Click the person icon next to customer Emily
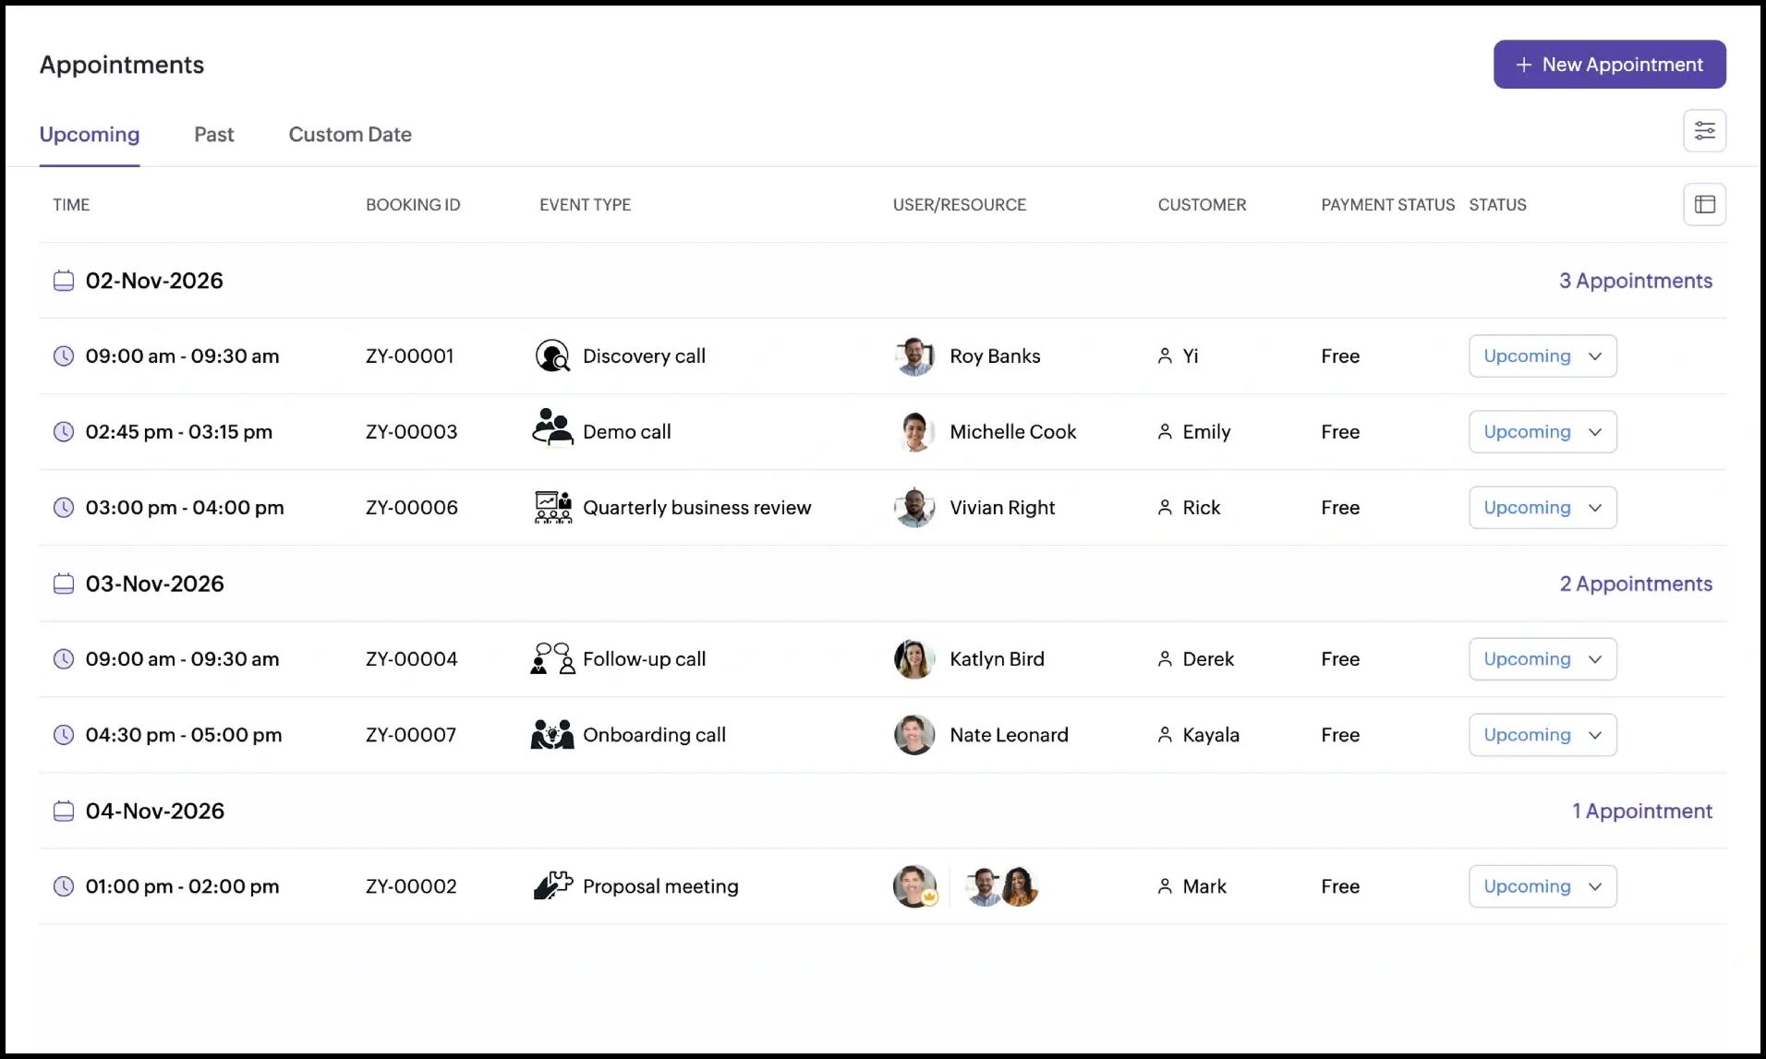 pyautogui.click(x=1165, y=431)
